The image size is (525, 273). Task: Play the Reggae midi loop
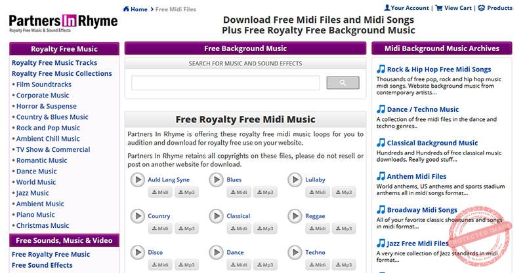coord(295,216)
